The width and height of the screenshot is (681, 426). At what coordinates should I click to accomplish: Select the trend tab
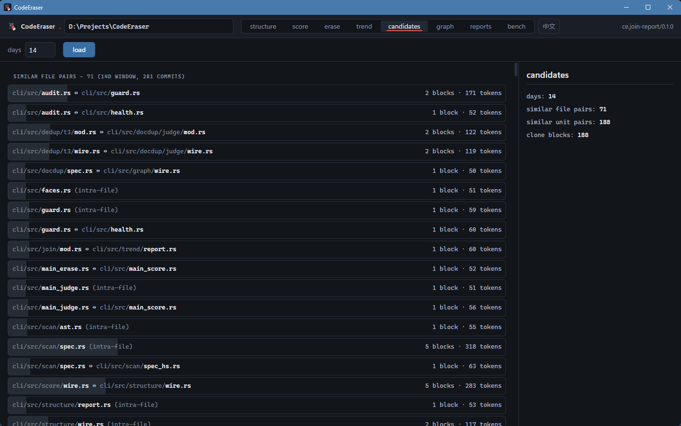(364, 26)
